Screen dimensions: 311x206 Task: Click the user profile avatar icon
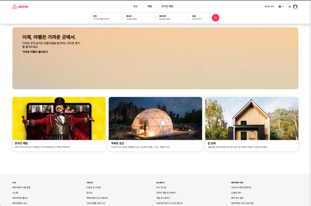tap(295, 6)
